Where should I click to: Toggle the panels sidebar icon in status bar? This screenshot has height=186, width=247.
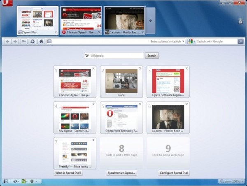click(x=5, y=181)
